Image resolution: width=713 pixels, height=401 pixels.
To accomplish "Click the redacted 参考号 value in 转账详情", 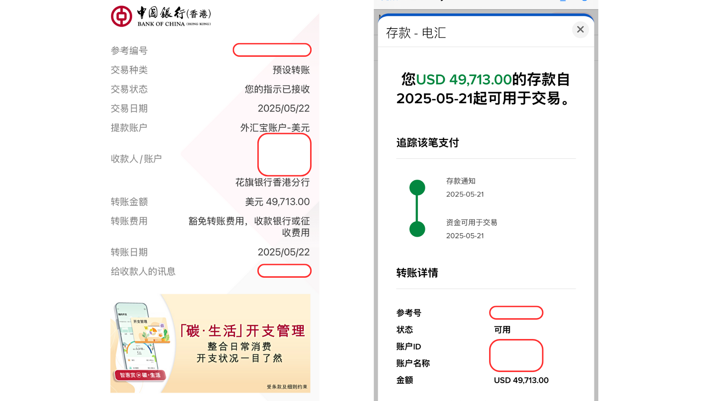I will [x=516, y=313].
